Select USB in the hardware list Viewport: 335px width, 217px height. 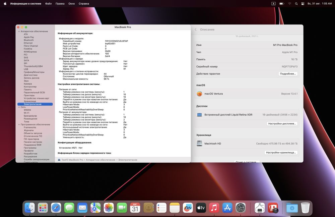(26, 69)
